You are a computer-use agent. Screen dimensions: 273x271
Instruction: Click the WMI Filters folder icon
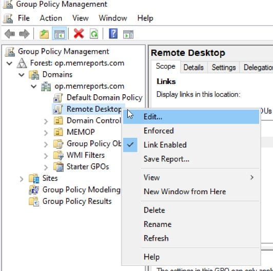click(x=59, y=155)
